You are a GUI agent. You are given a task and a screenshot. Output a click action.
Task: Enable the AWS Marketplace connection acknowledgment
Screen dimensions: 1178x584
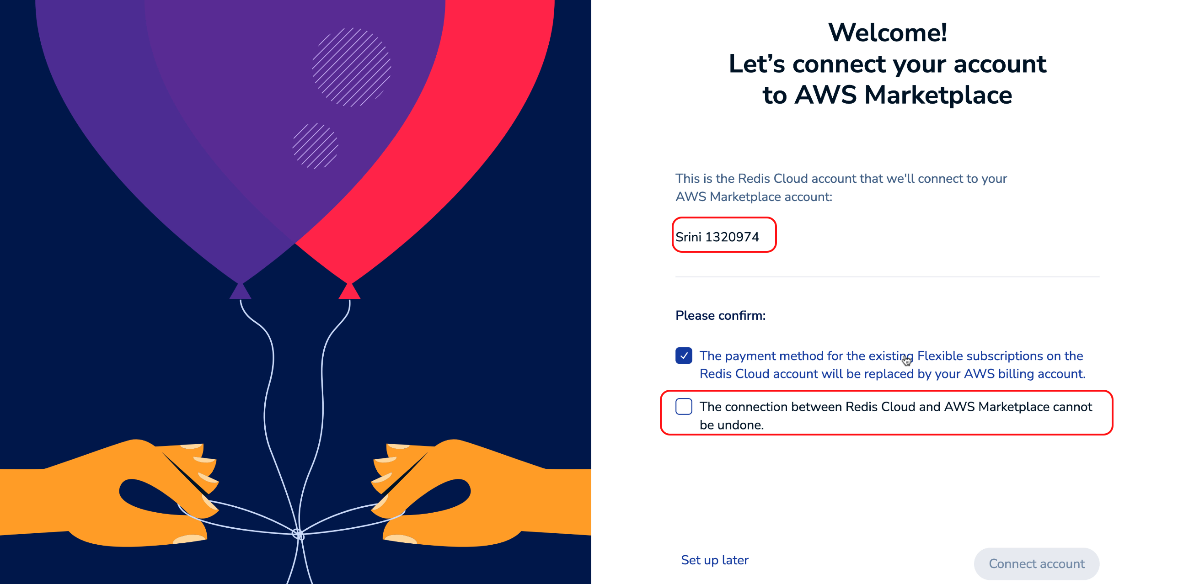(683, 407)
